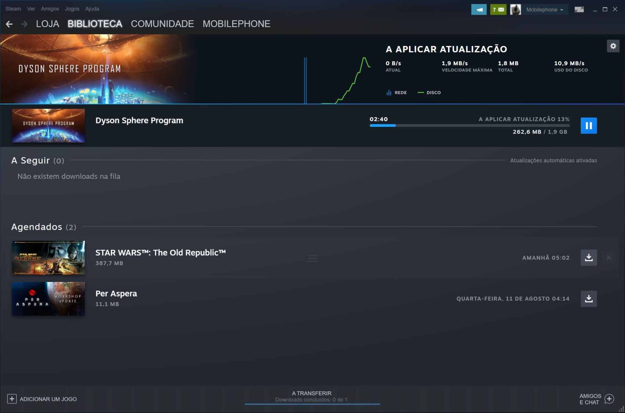Viewport: 625px width, 413px height.
Task: Click the forward navigation arrow
Action: [x=24, y=24]
